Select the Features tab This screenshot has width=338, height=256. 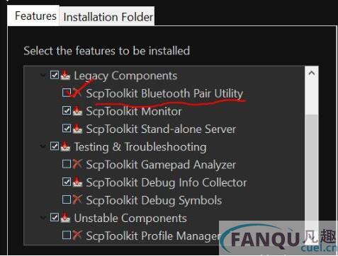point(35,16)
